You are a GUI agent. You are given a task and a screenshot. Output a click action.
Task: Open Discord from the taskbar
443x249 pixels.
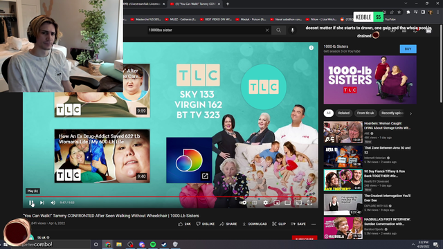[x=141, y=244]
